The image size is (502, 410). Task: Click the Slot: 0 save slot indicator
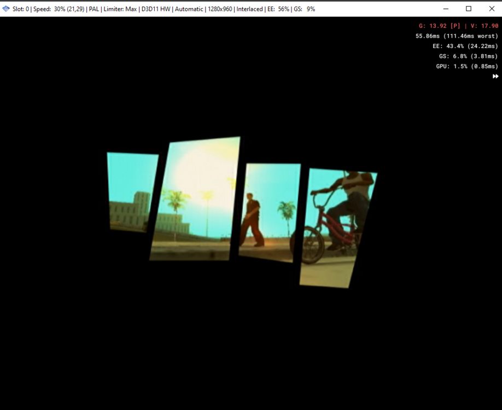[x=20, y=9]
